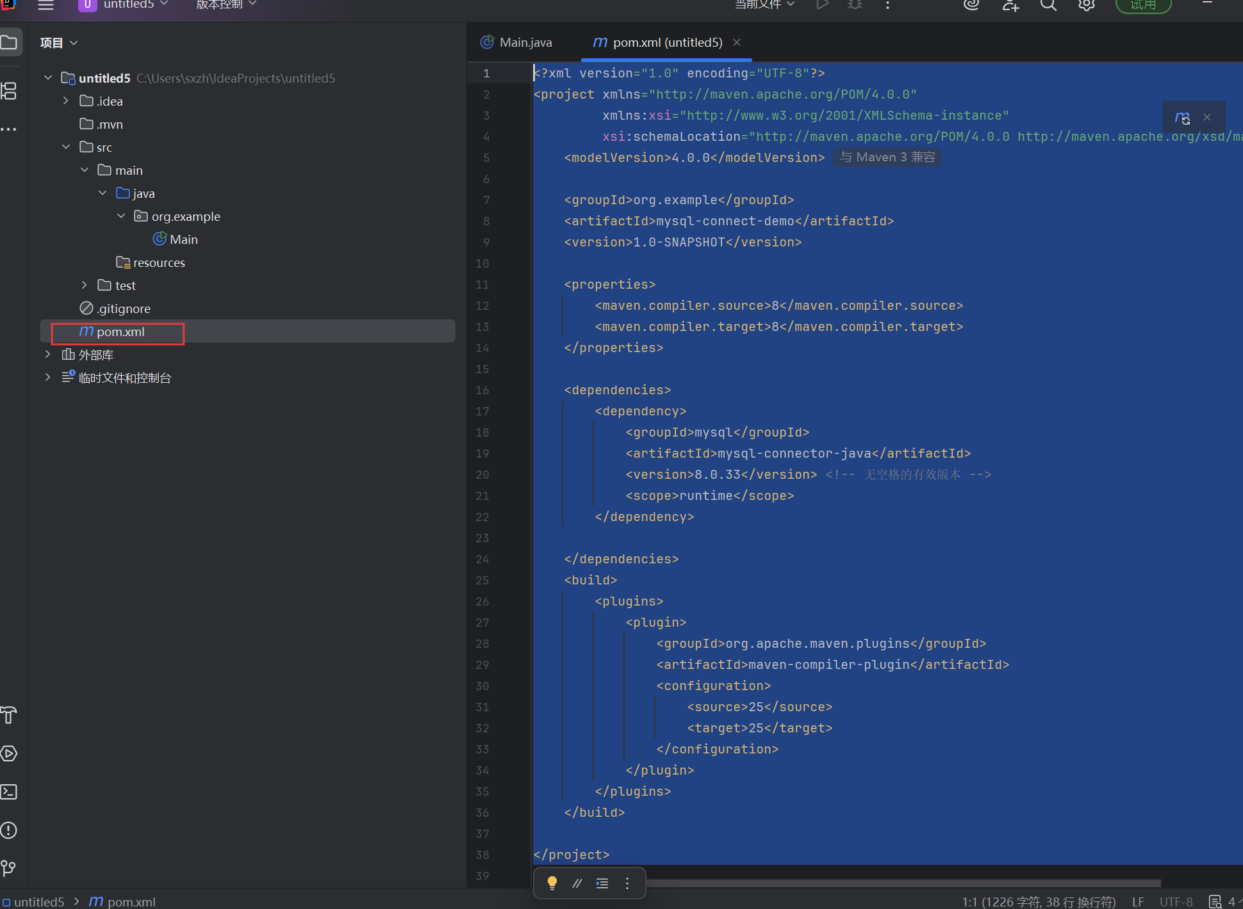Collapse the src folder
This screenshot has height=909, width=1243.
tap(66, 147)
